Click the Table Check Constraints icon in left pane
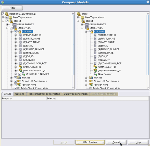This screenshot has height=146, width=150. [x=18, y=88]
